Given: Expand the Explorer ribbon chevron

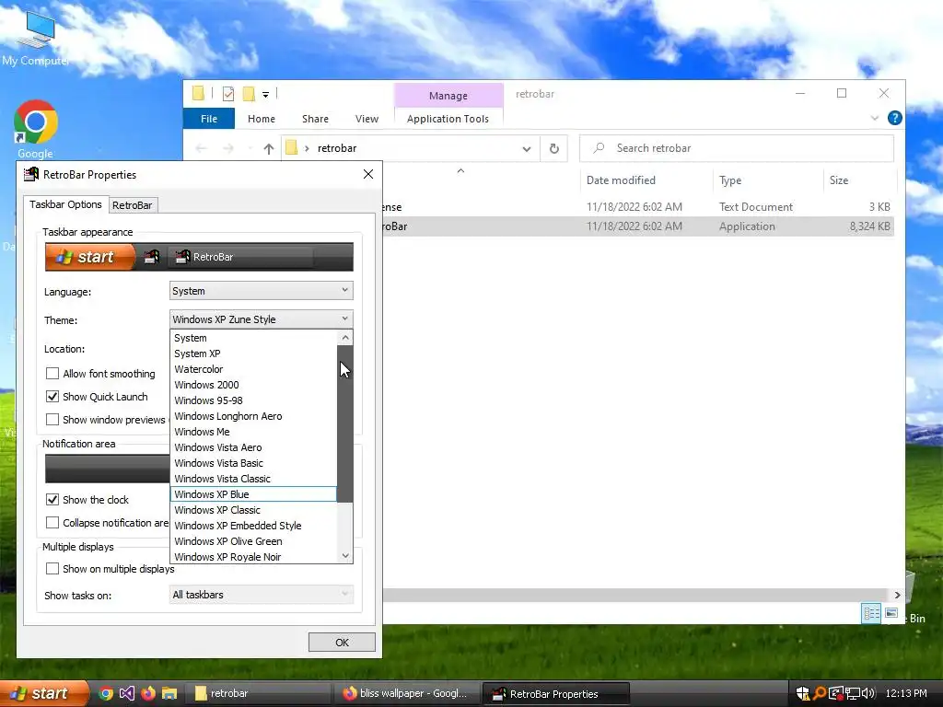Looking at the screenshot, I should click(875, 119).
